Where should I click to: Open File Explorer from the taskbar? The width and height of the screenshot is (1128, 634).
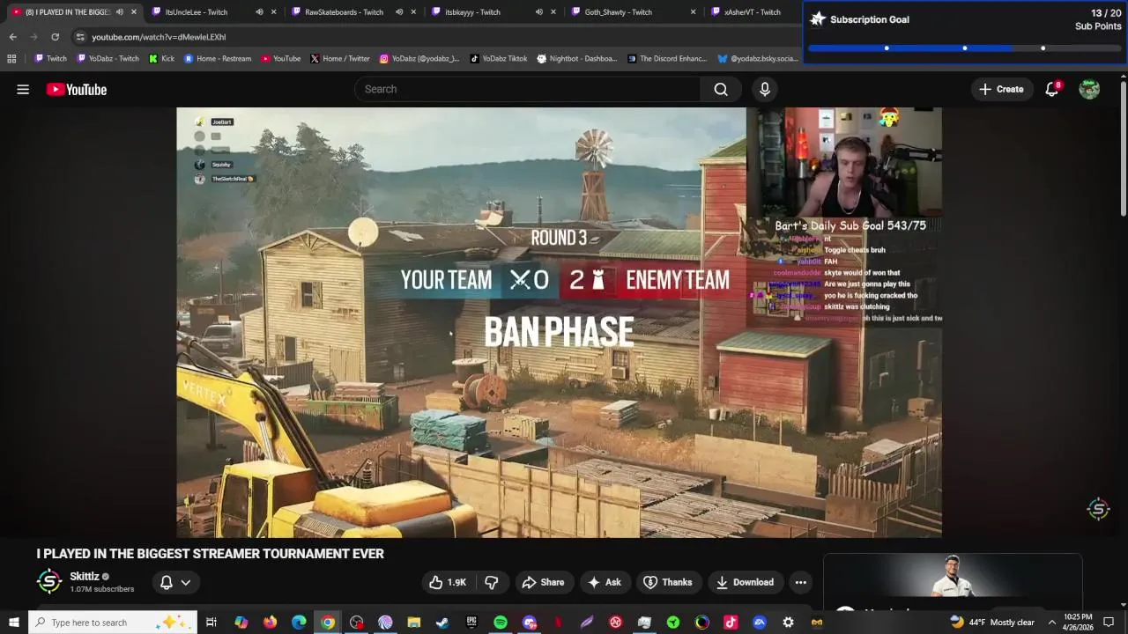tap(414, 623)
